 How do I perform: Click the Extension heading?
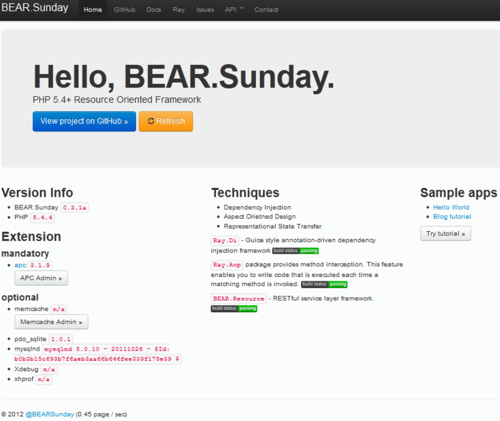tap(31, 237)
